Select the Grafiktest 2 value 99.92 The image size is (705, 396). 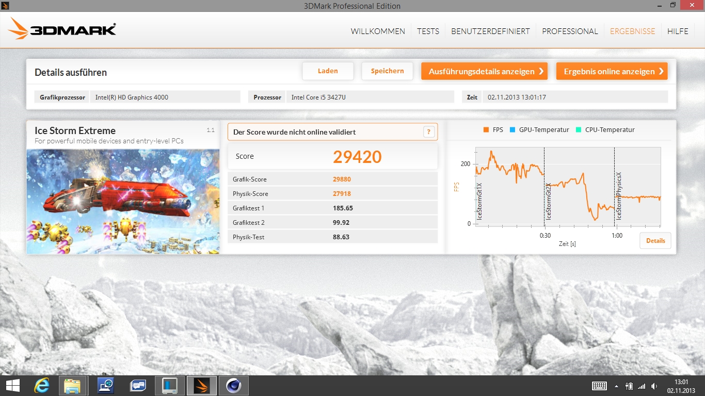pos(342,223)
